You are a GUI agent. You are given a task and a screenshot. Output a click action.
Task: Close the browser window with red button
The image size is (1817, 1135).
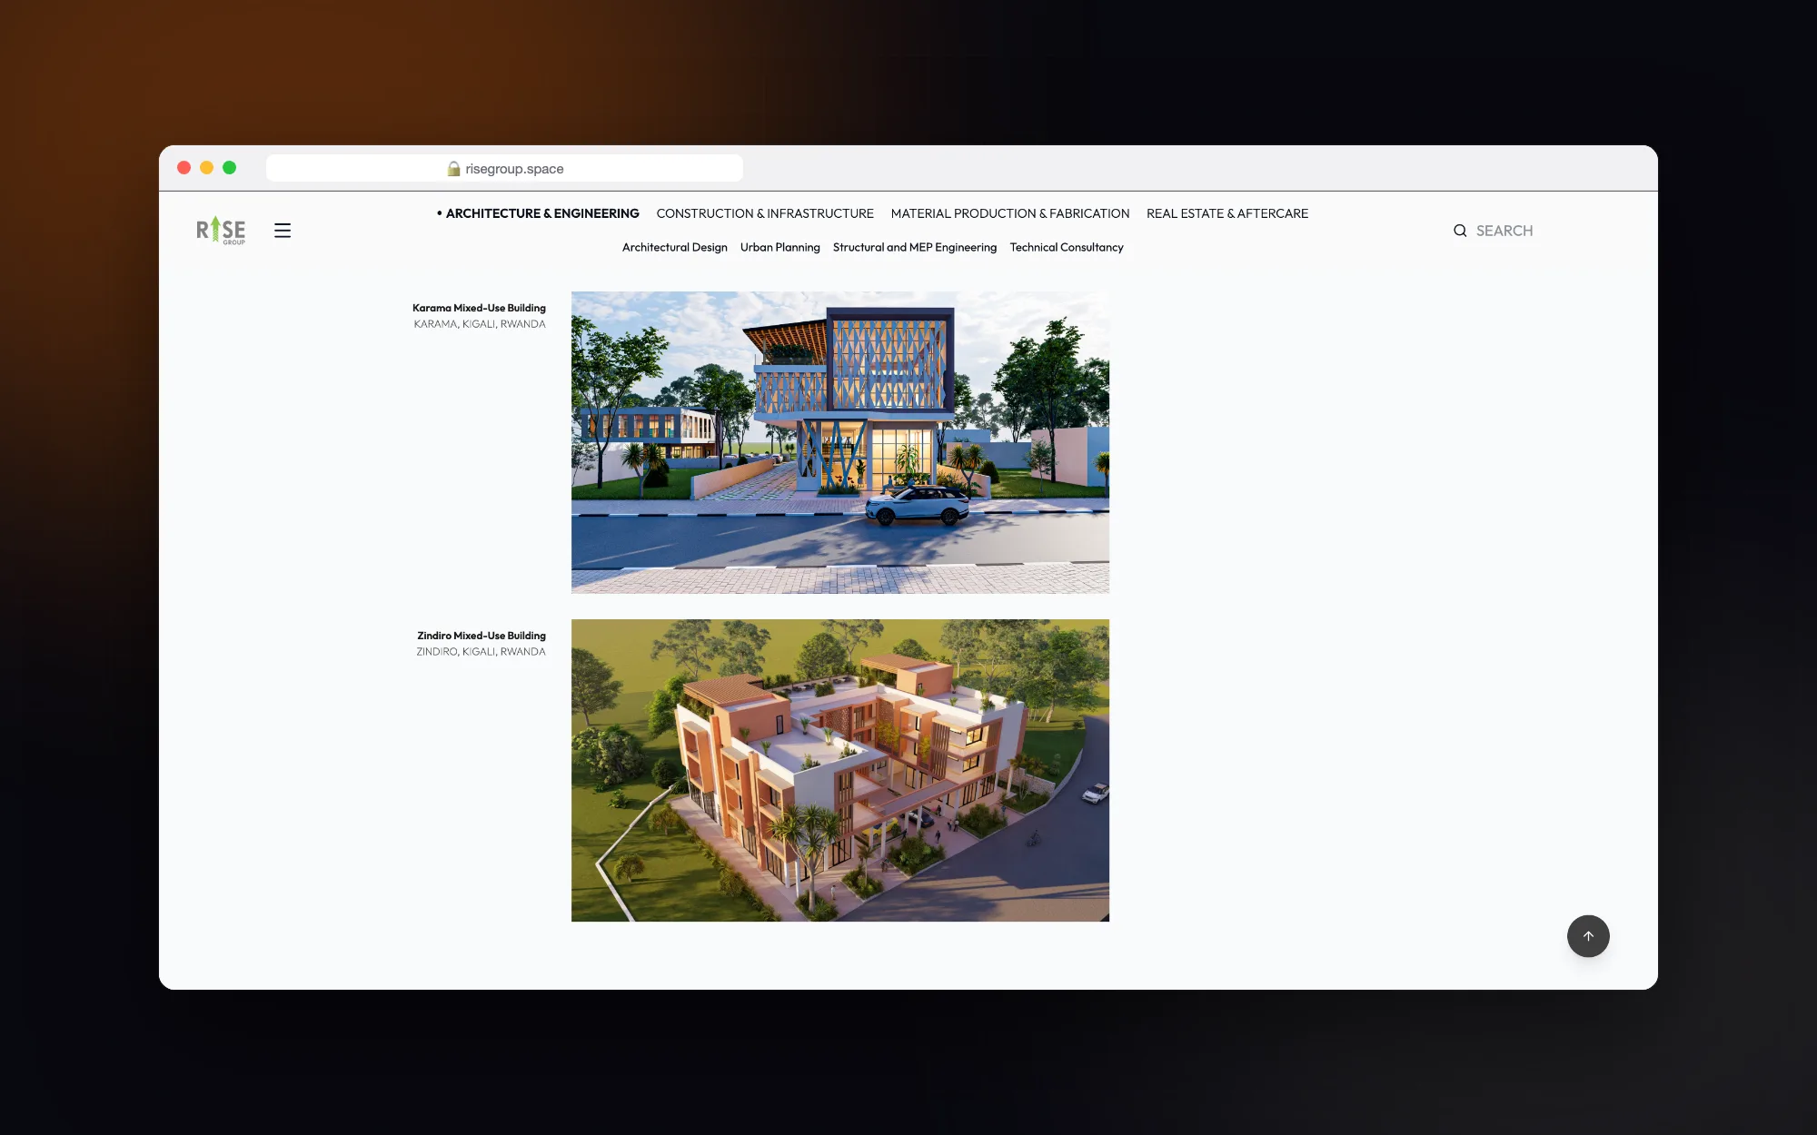click(184, 168)
